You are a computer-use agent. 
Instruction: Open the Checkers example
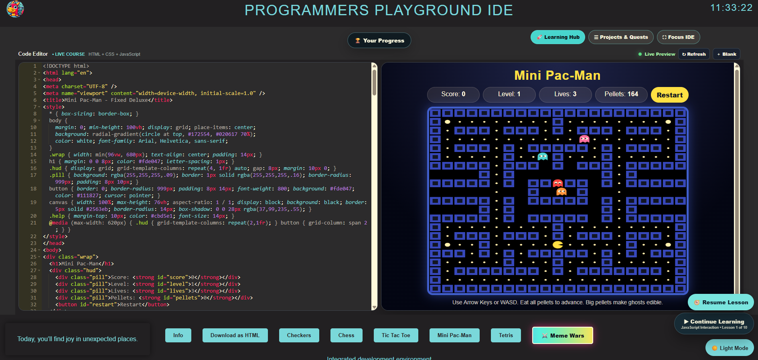pos(299,336)
